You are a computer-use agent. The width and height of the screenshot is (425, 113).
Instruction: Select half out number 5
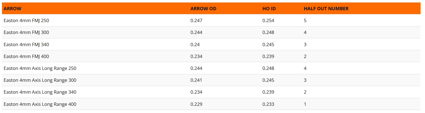click(x=305, y=20)
